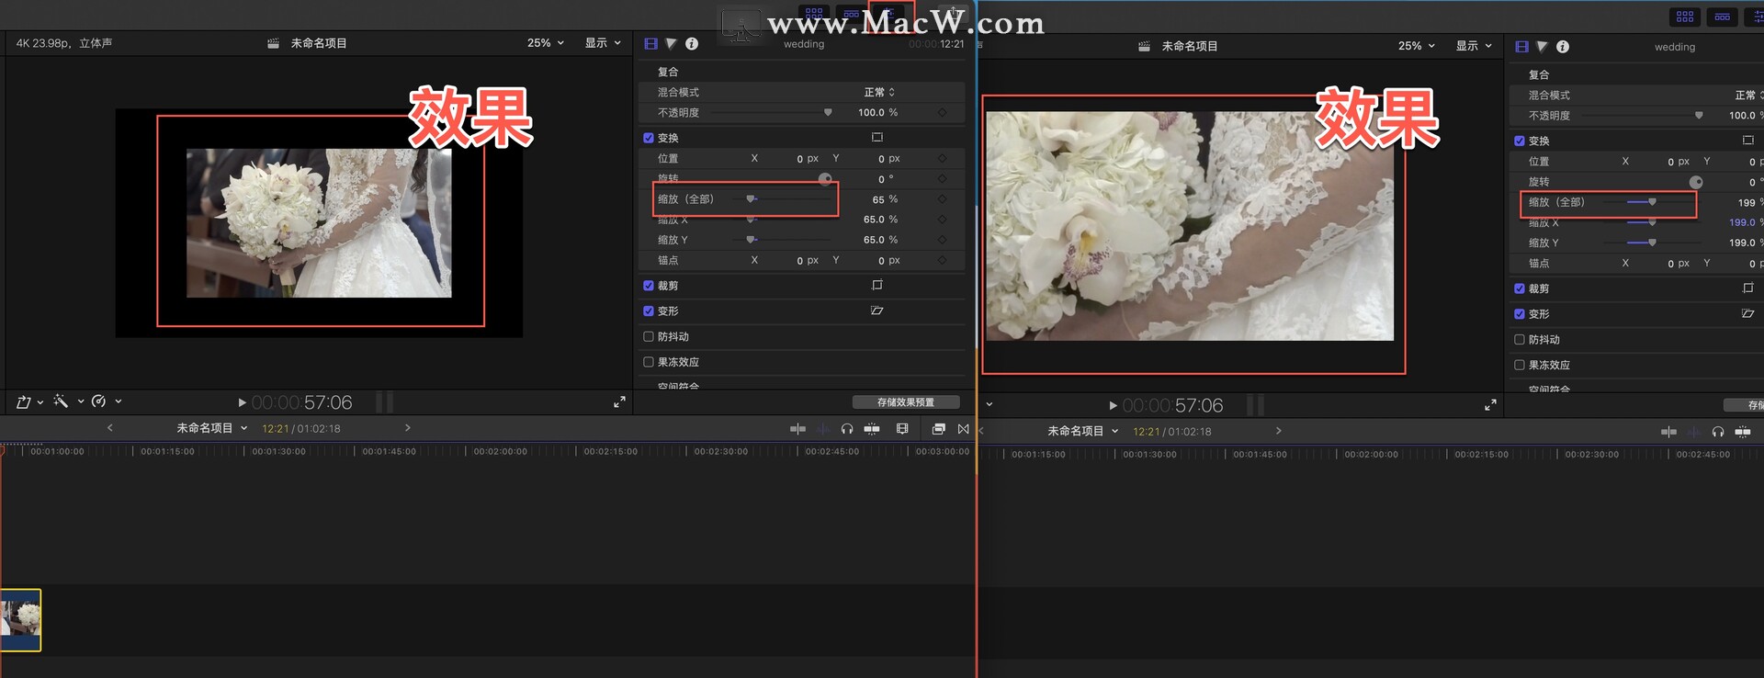The image size is (1764, 678).
Task: Toggle snapping in left timeline toolbar
Action: pos(872,429)
